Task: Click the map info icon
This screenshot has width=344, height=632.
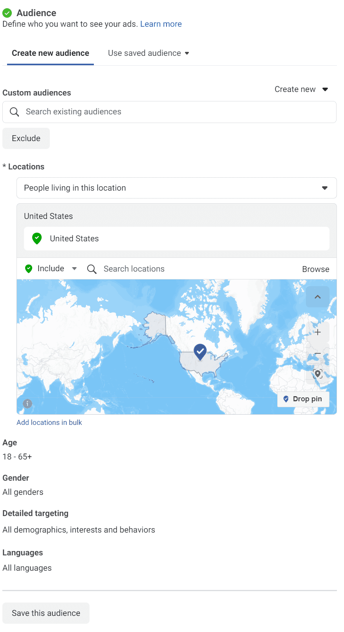Action: click(x=27, y=404)
